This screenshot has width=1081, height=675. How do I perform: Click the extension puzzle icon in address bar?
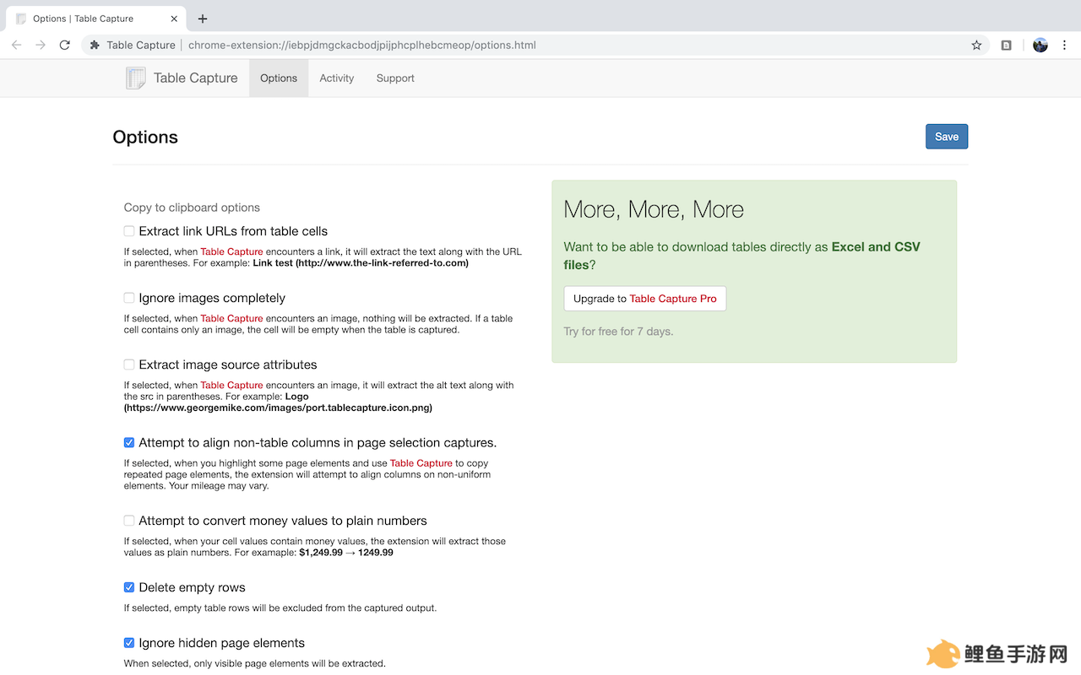(x=95, y=45)
